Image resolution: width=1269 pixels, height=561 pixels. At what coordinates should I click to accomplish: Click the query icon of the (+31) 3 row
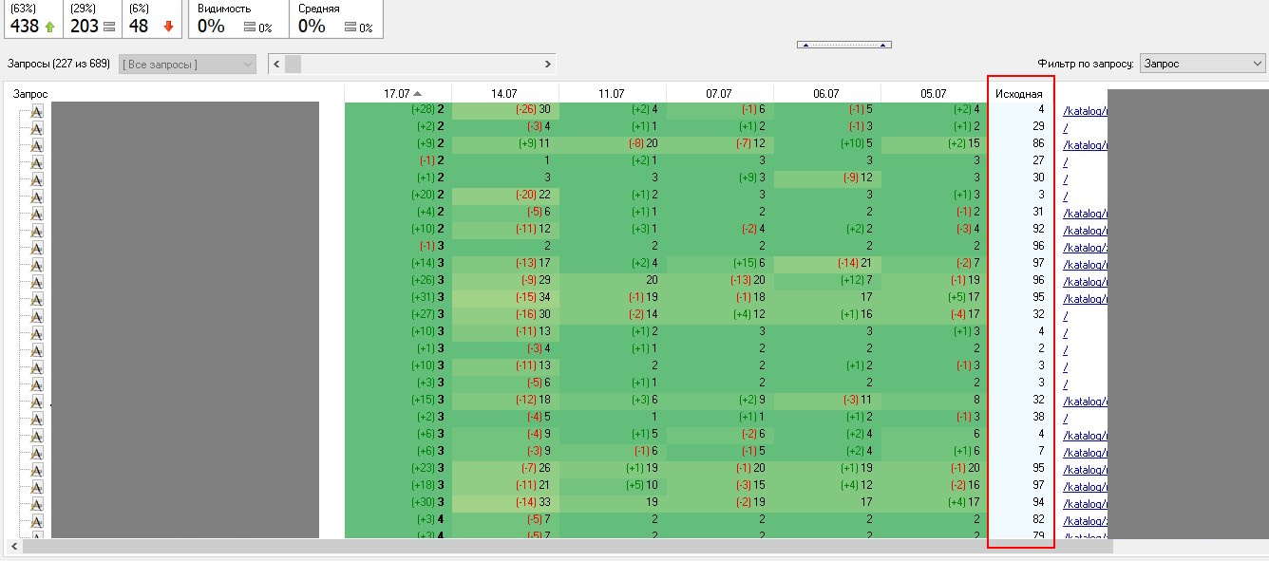click(37, 298)
